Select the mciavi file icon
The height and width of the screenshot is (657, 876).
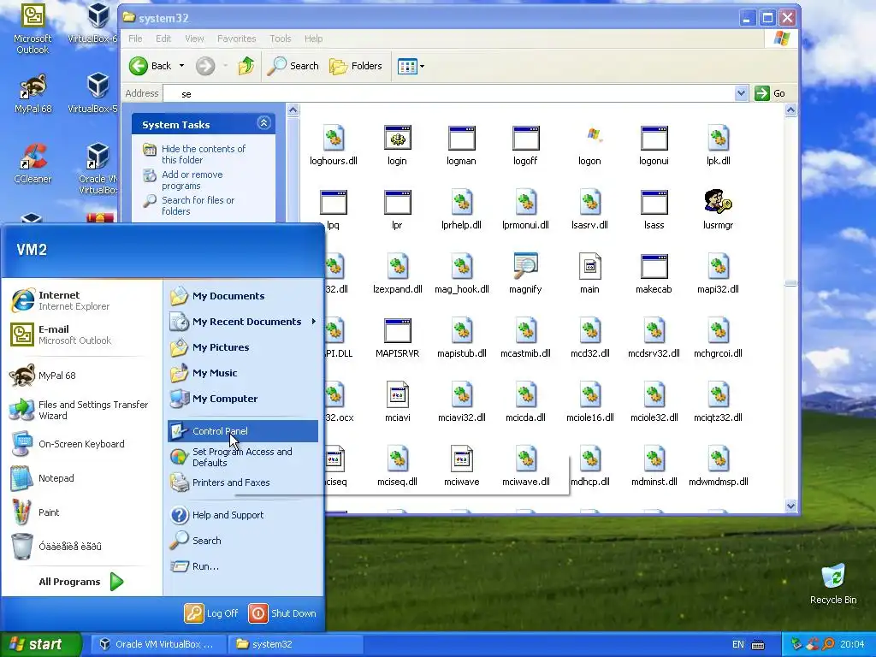pos(397,394)
